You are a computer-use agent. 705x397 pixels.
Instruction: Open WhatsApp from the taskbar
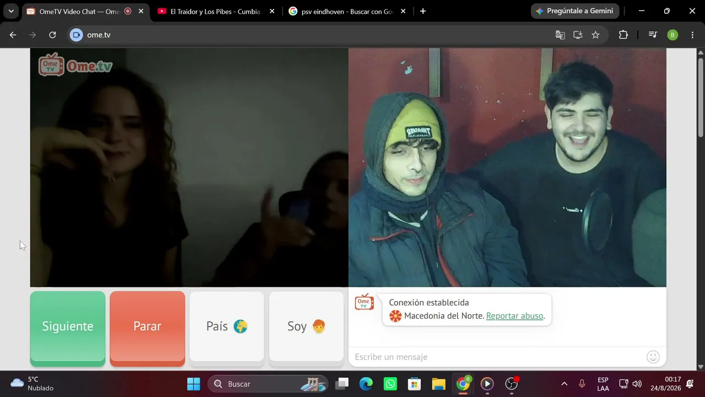[x=391, y=384]
